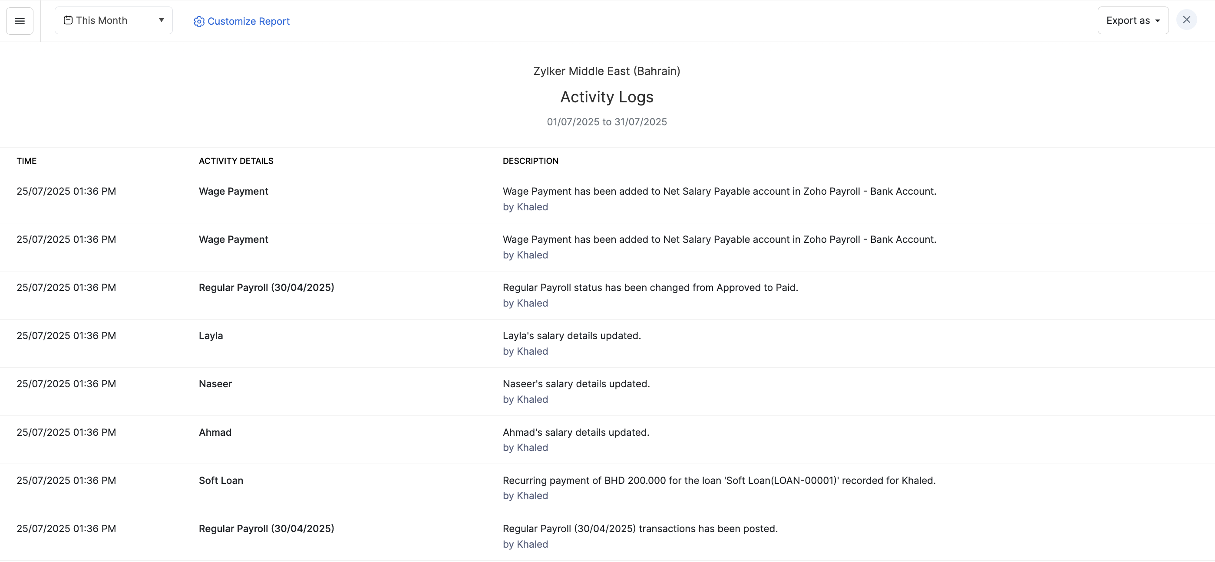Select the Naseer activity entry

coord(215,383)
